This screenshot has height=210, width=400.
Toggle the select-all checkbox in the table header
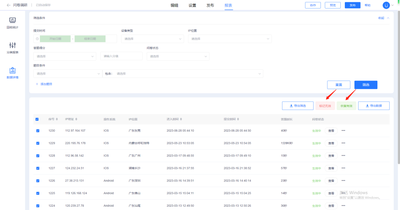point(37,119)
